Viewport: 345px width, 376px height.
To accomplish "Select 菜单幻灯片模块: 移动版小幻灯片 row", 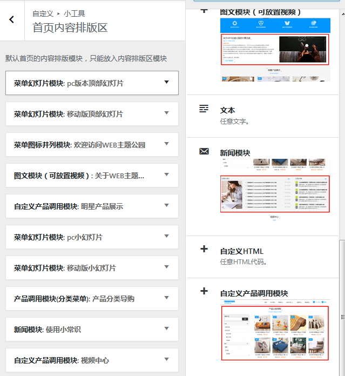I will pyautogui.click(x=92, y=267).
